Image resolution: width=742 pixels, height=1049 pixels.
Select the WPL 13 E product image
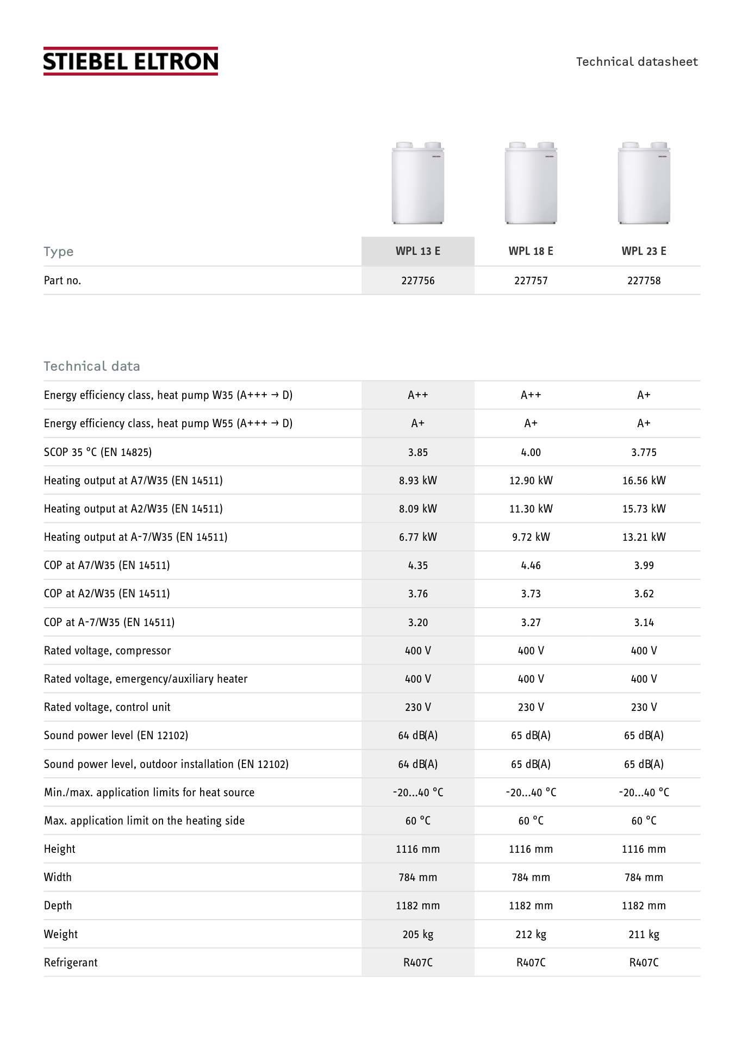pos(418,183)
